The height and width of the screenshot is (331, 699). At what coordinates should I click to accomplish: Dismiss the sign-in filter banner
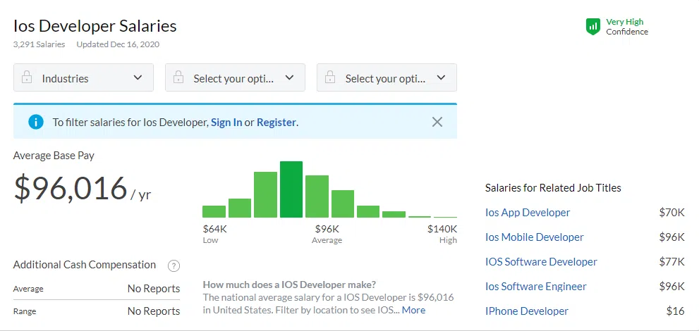point(437,122)
